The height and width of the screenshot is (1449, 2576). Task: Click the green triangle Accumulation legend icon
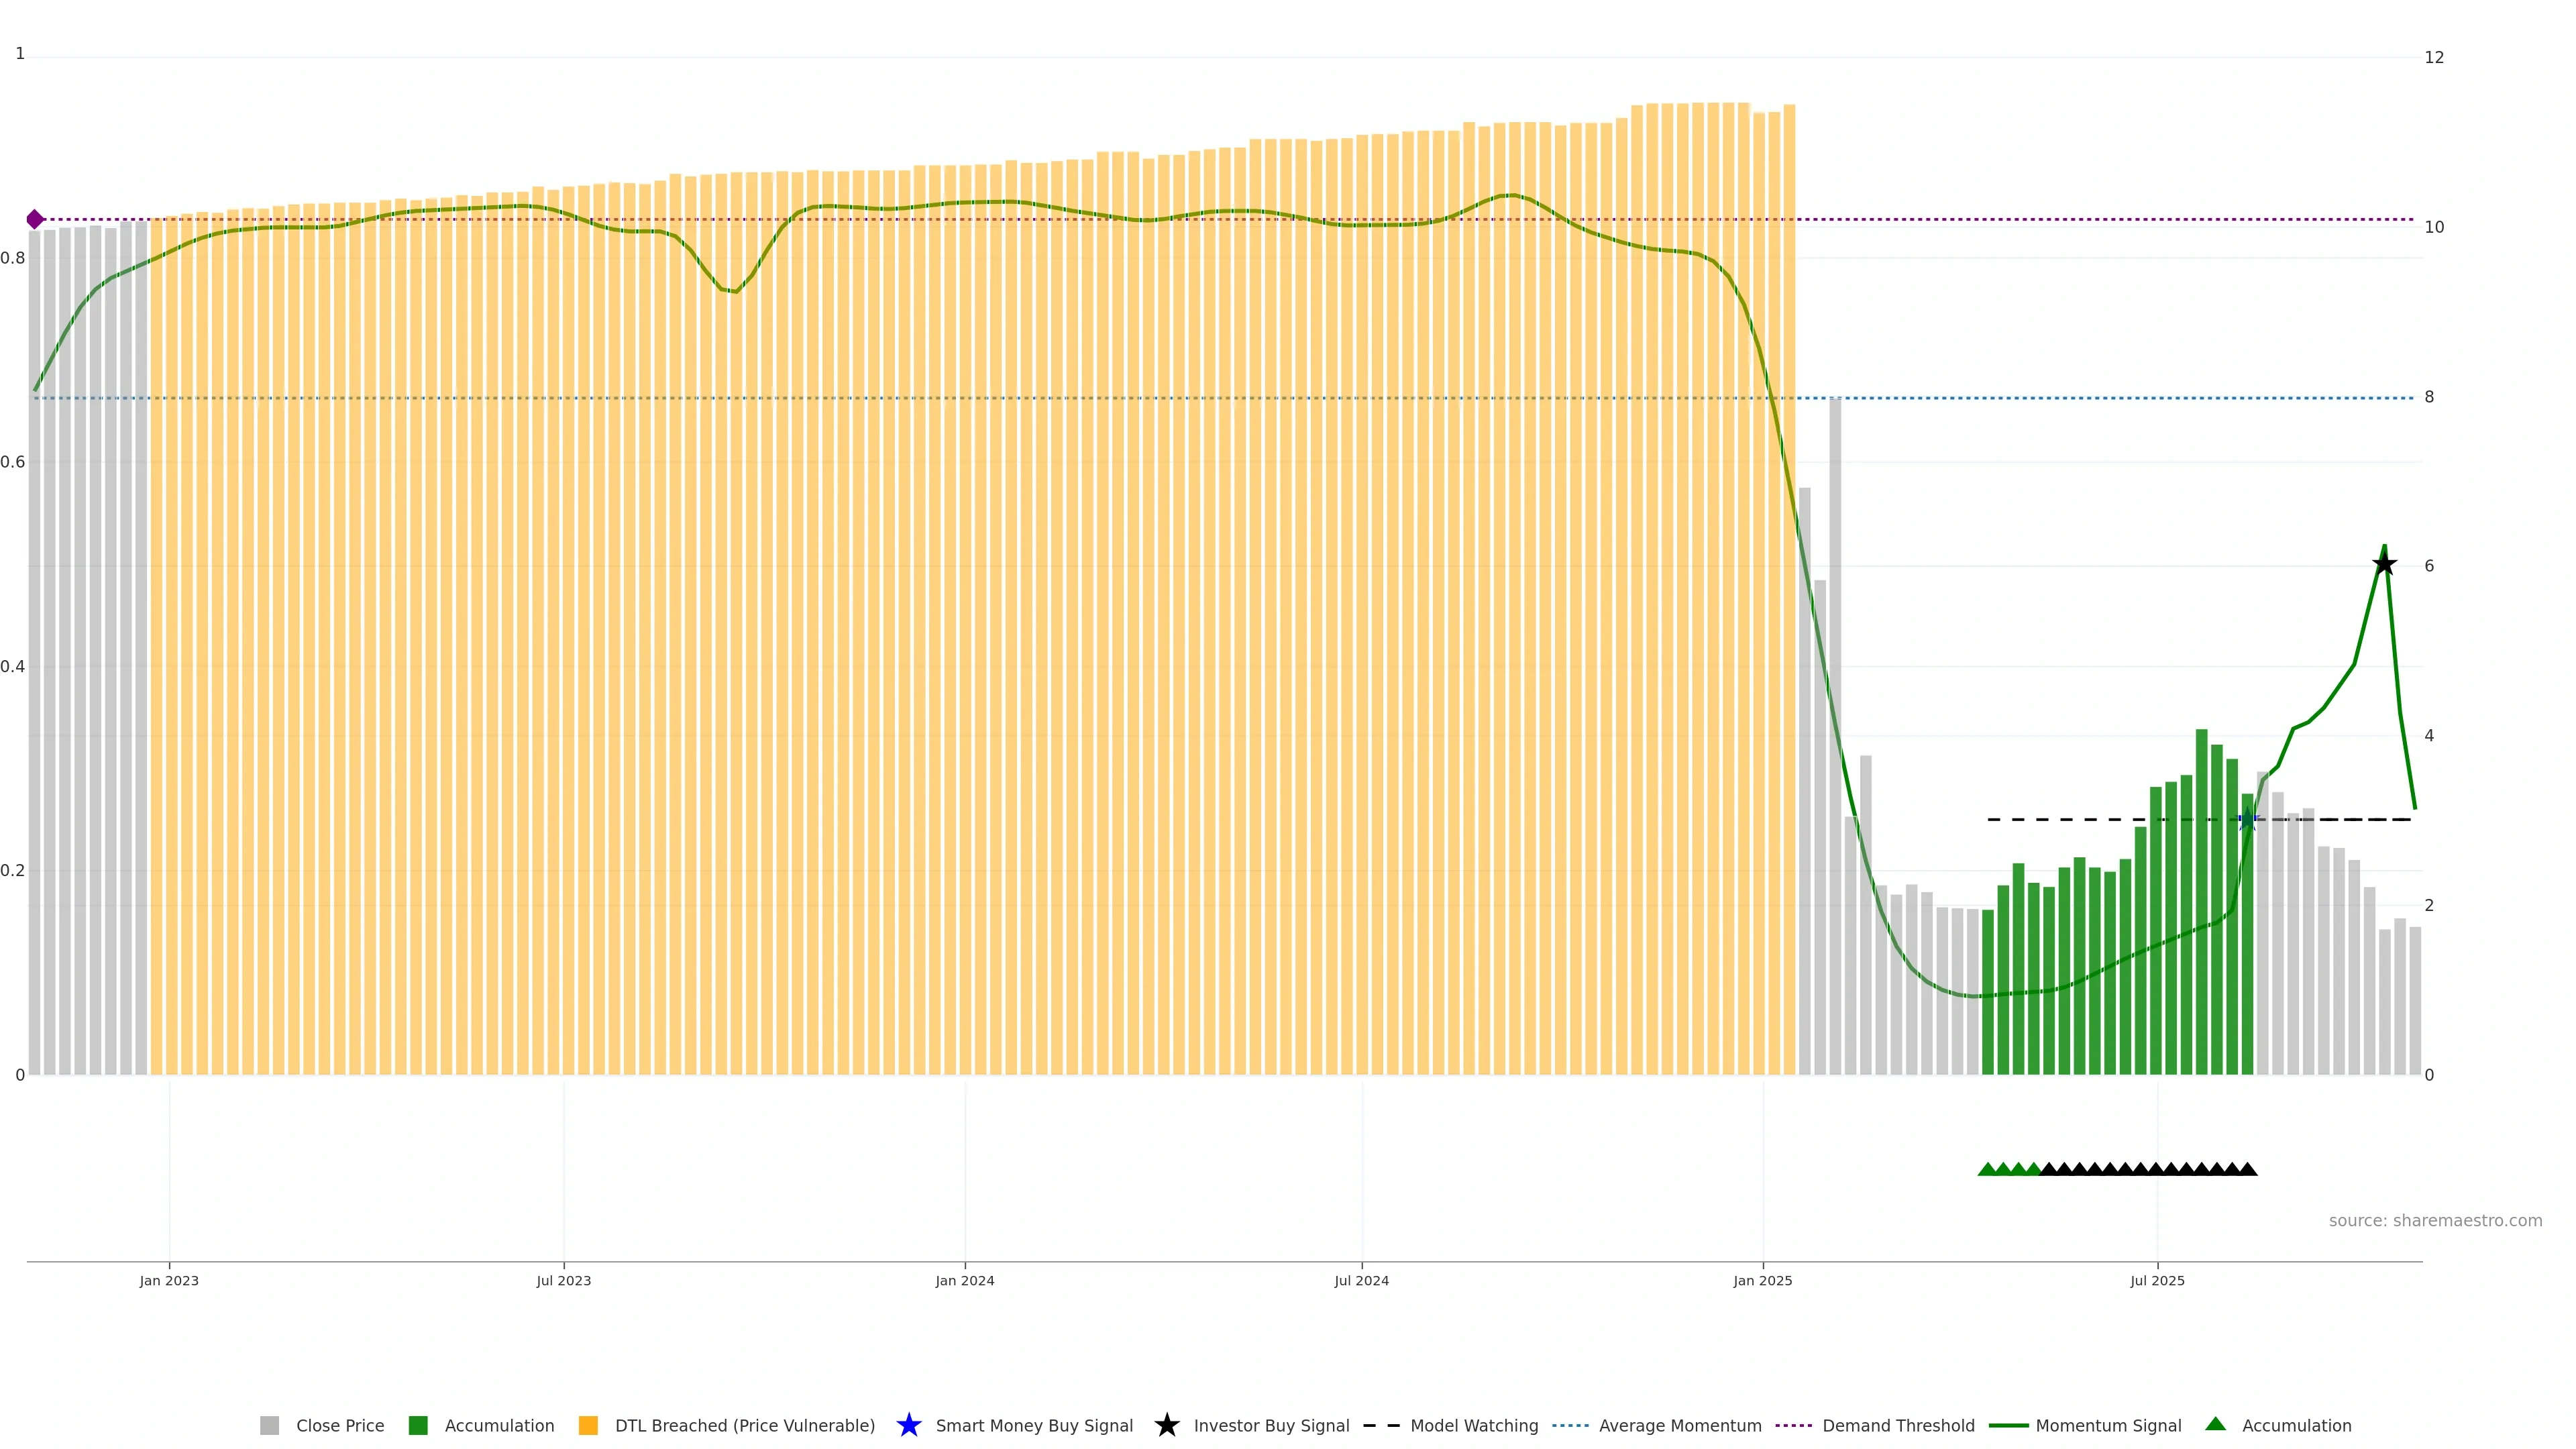click(x=2215, y=1424)
